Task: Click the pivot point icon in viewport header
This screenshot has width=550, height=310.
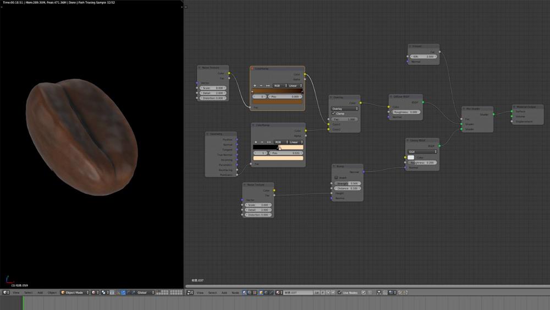Action: 105,292
